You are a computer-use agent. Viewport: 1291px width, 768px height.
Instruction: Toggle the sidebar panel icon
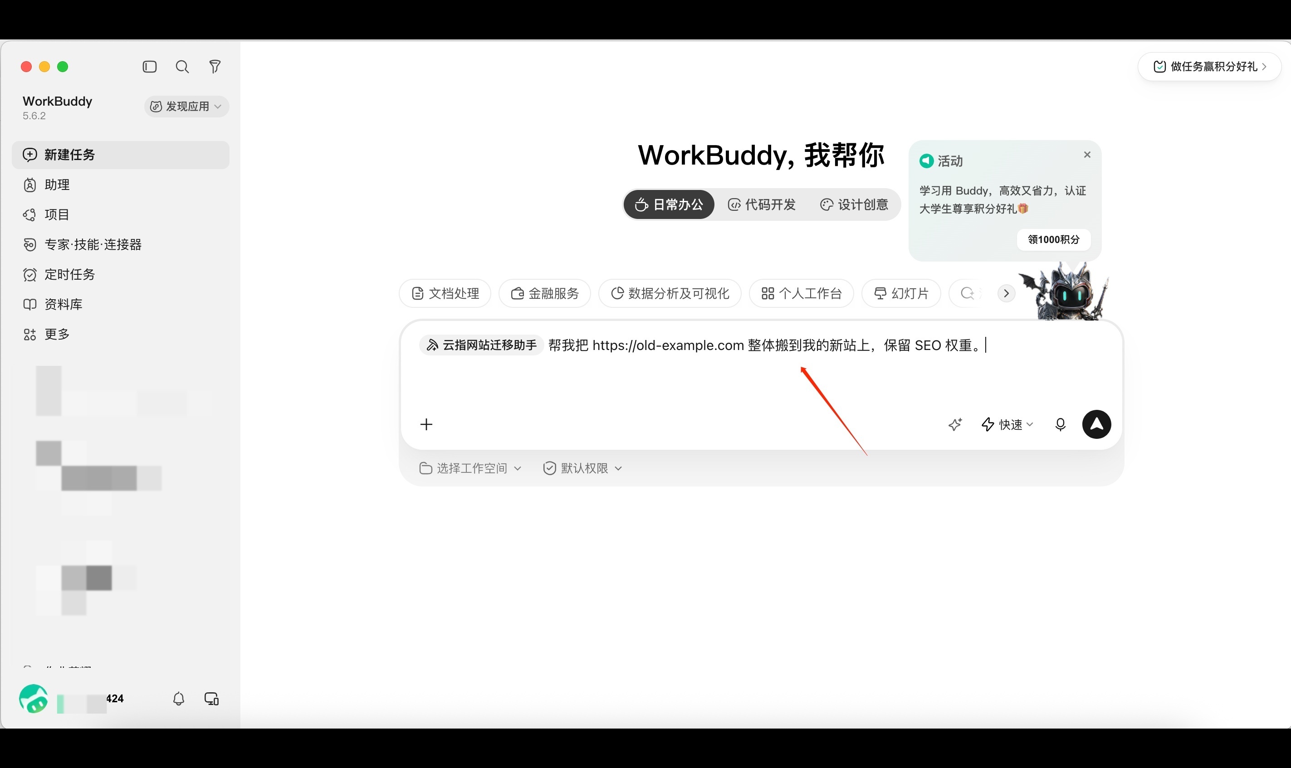(x=150, y=67)
